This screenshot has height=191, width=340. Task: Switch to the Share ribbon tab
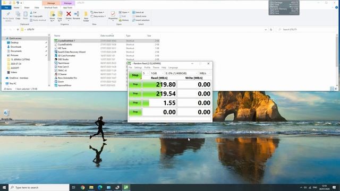(27, 7)
